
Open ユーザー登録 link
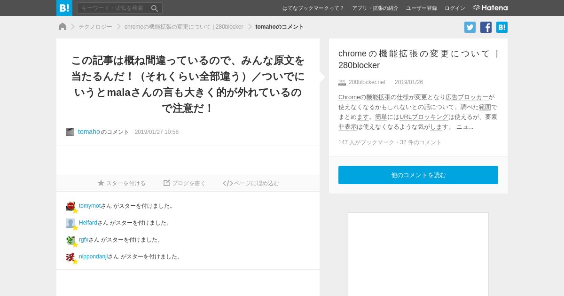click(422, 8)
